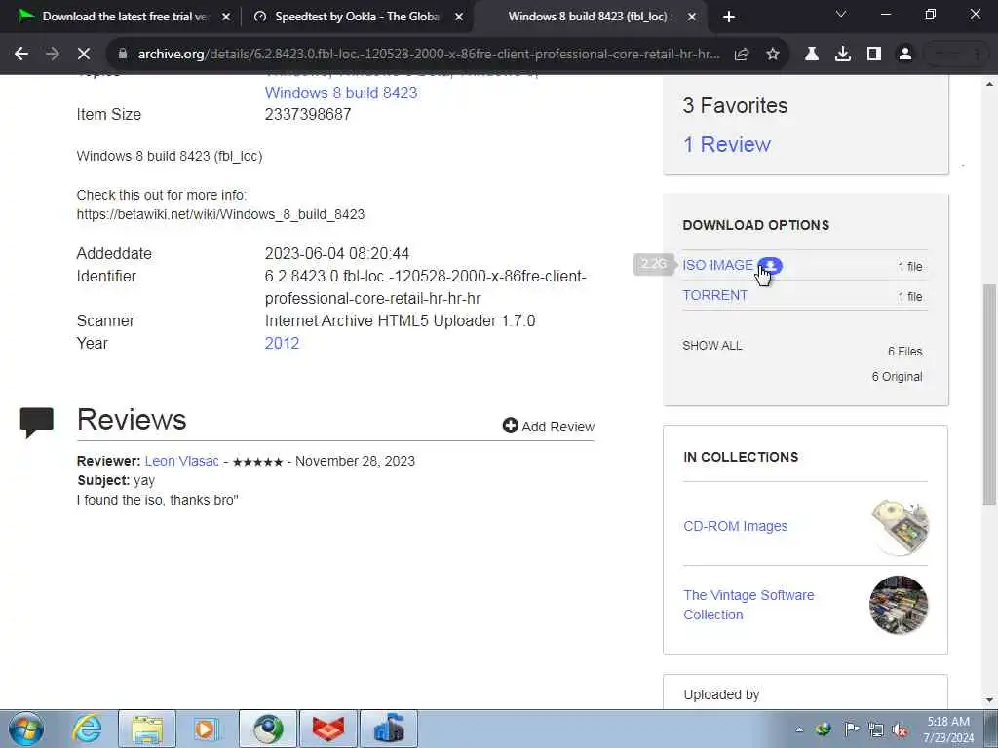
Task: Open Windows Media Player from taskbar
Action: (x=206, y=729)
